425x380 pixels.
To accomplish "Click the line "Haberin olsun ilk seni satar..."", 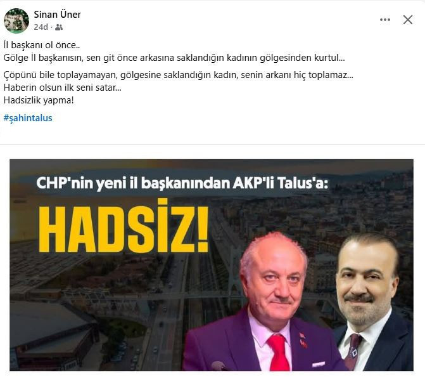I will [62, 88].
